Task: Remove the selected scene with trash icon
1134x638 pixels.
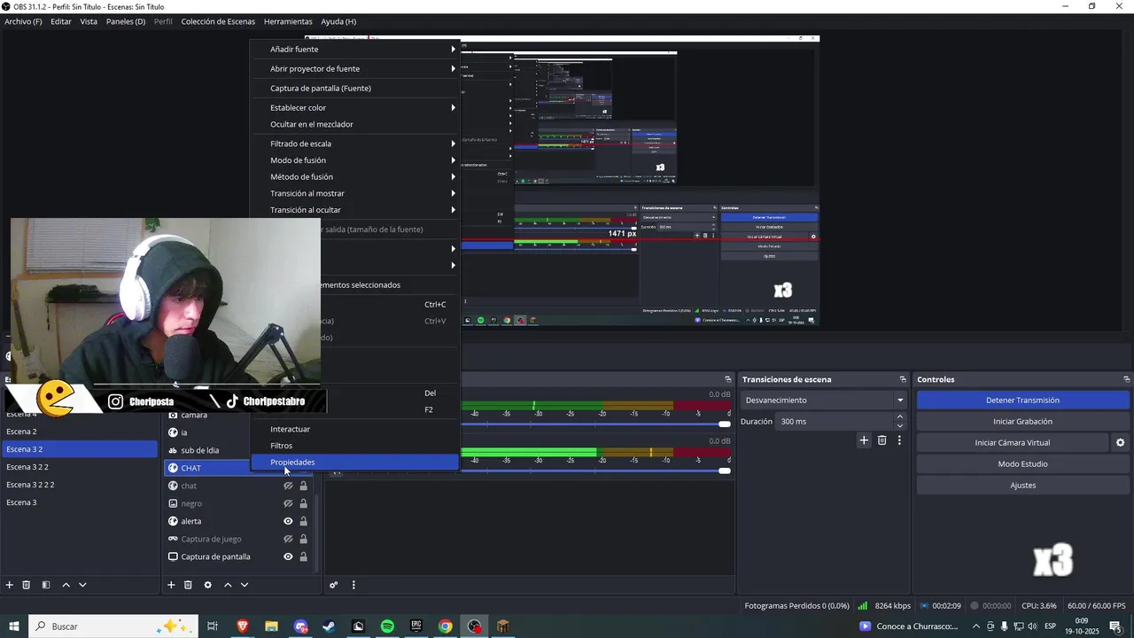Action: [x=27, y=585]
